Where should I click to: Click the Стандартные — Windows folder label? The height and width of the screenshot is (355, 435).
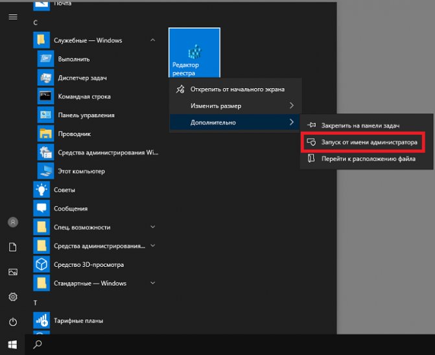[90, 283]
